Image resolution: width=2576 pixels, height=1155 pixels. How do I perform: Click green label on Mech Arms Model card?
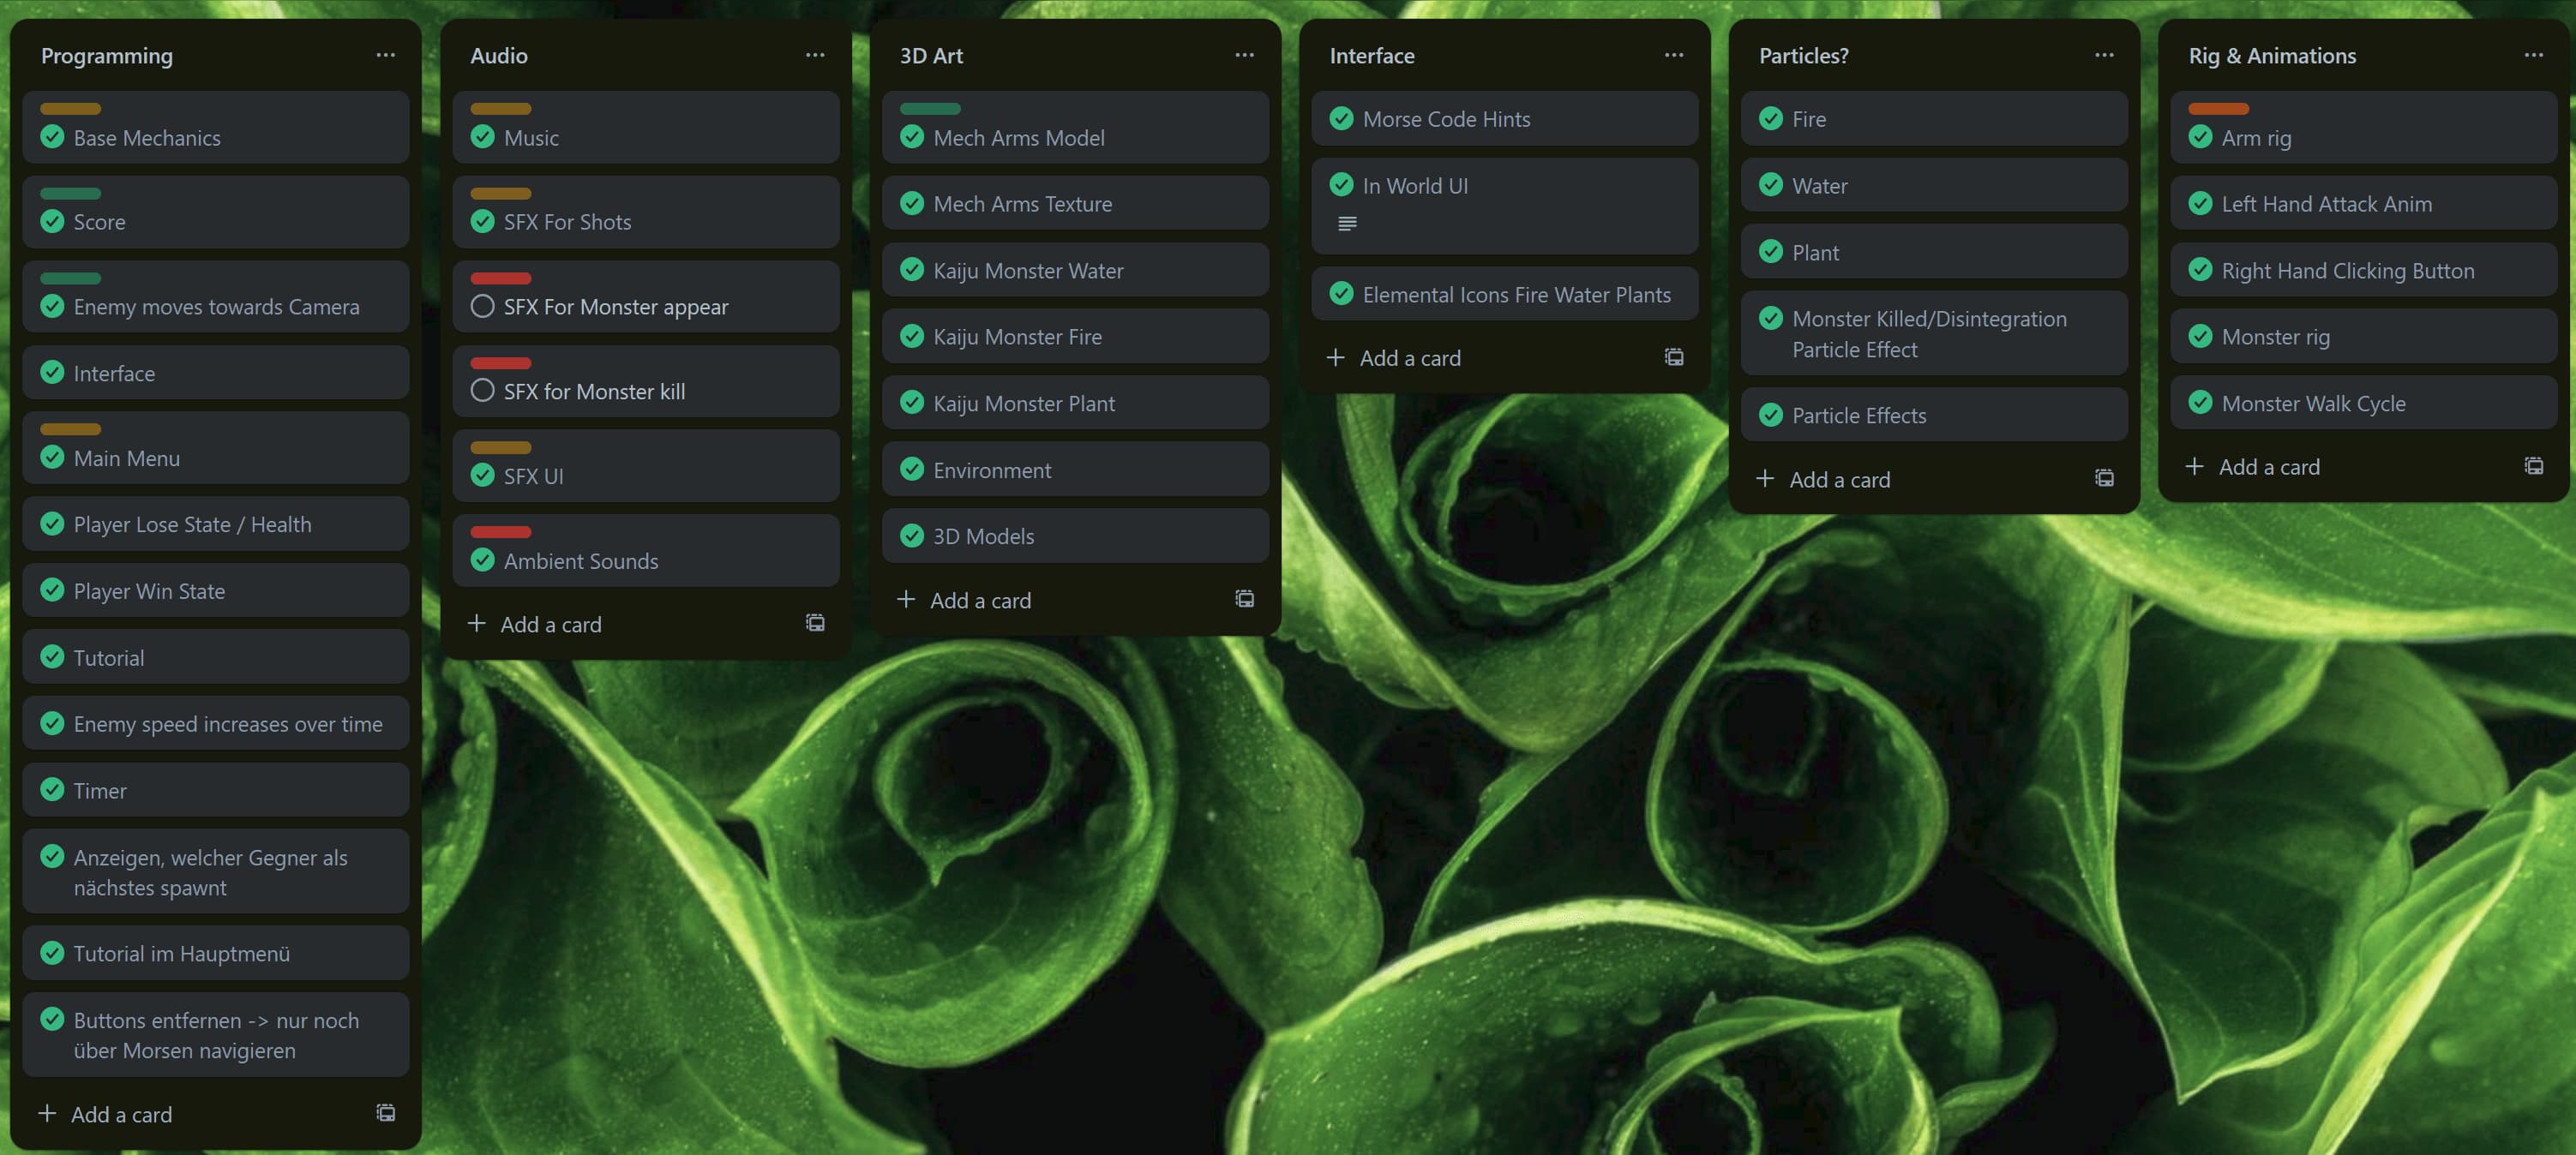[929, 108]
